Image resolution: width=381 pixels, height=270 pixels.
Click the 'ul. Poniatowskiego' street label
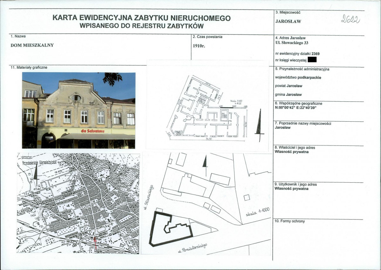pyautogui.click(x=193, y=248)
